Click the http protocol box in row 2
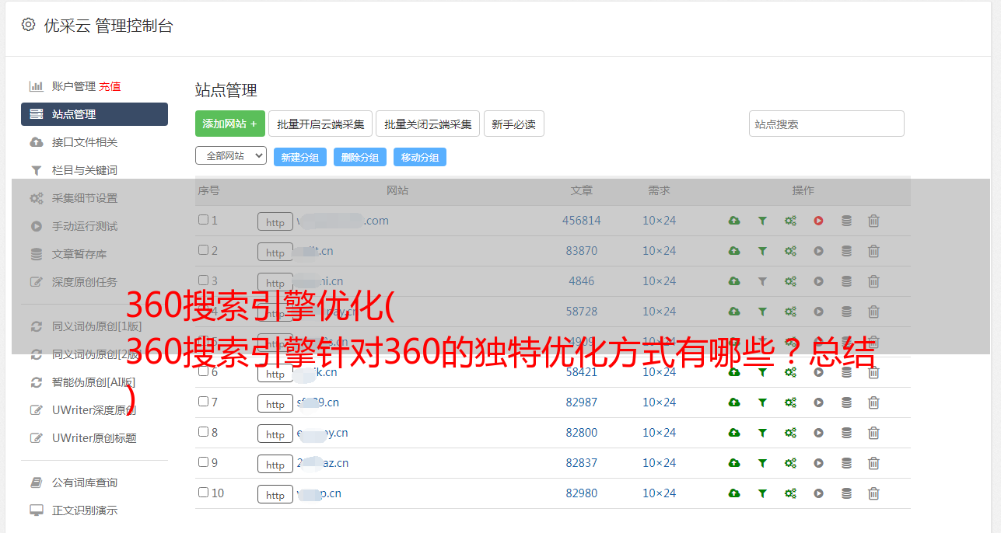The image size is (1001, 533). click(x=275, y=253)
